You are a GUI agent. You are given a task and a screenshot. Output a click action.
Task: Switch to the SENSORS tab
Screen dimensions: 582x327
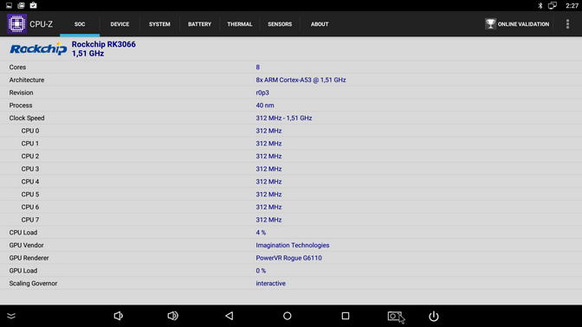coord(280,24)
